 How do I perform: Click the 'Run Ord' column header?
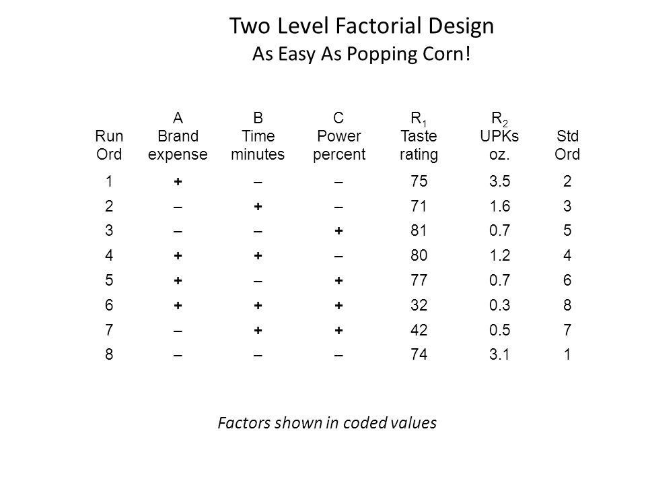(x=109, y=145)
